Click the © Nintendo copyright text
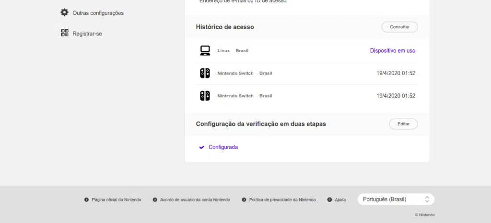 [425, 215]
